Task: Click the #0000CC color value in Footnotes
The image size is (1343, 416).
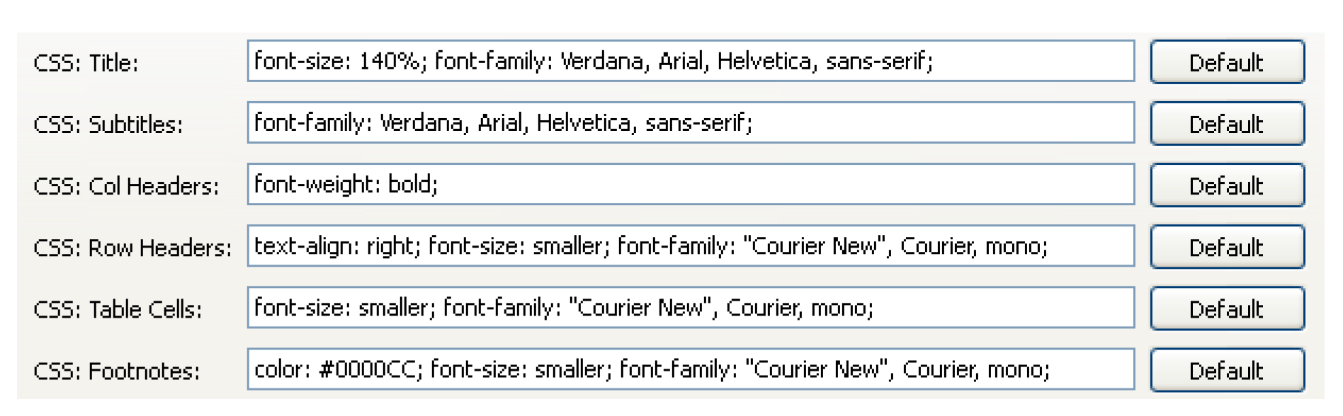Action: tap(369, 370)
